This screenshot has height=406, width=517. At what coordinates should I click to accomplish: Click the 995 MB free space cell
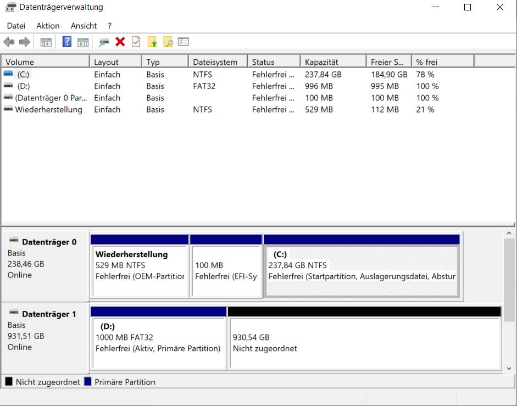click(385, 86)
